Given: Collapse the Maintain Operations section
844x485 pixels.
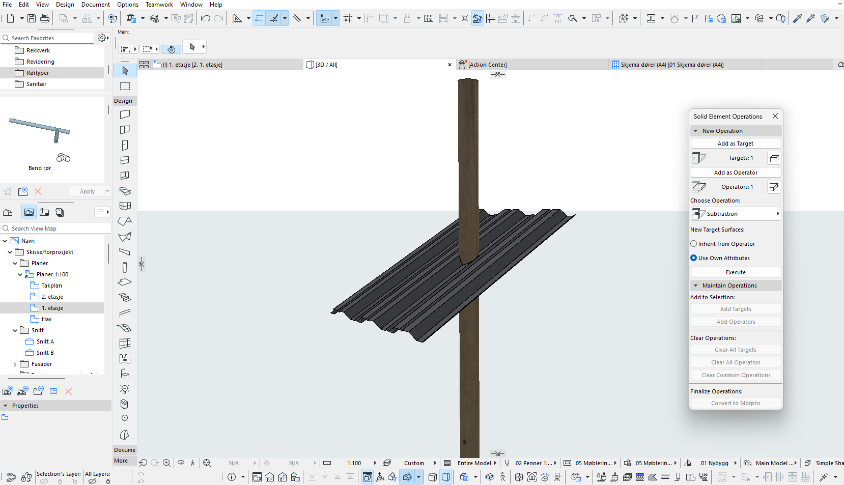Looking at the screenshot, I should 696,286.
